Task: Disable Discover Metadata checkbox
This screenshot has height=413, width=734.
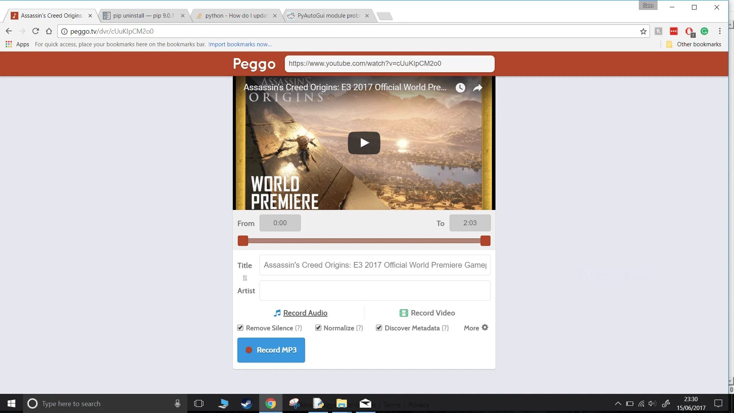Action: [x=379, y=328]
